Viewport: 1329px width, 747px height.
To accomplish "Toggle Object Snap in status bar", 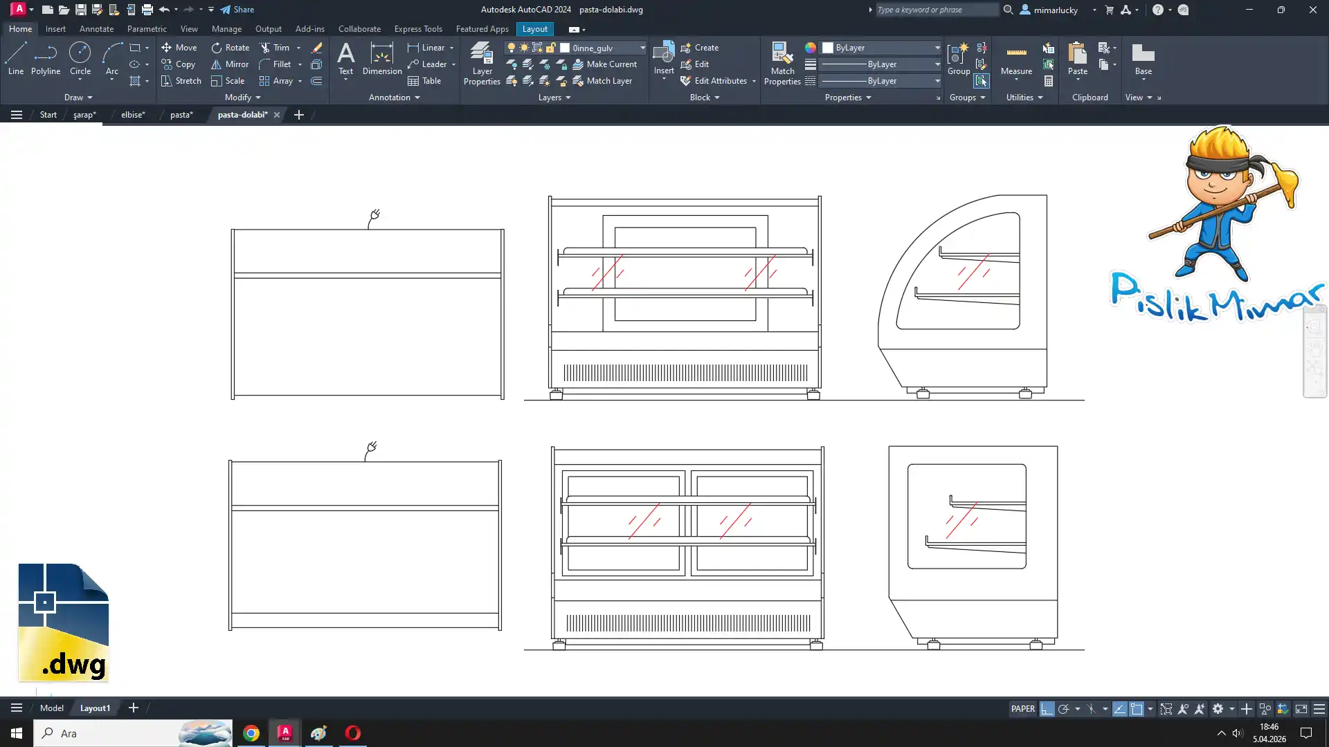I will click(1137, 709).
